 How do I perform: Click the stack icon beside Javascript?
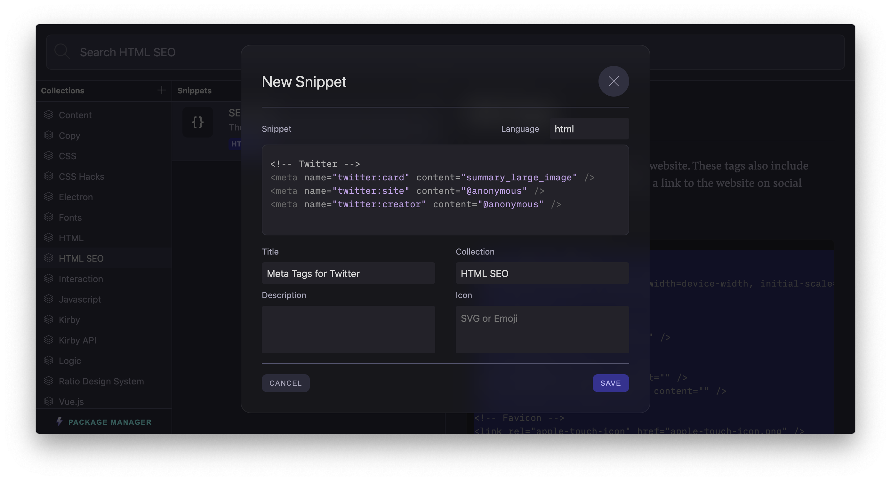click(x=49, y=299)
